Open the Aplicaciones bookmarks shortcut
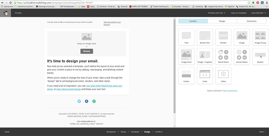 (x=7, y=7)
